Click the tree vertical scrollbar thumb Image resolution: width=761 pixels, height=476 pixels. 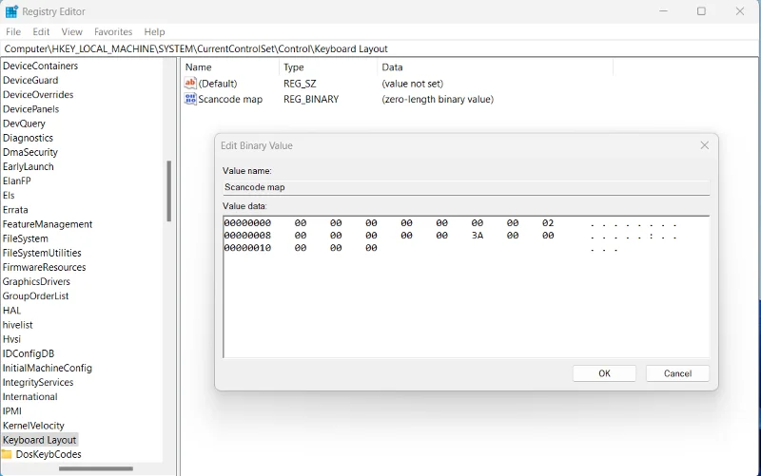(169, 191)
